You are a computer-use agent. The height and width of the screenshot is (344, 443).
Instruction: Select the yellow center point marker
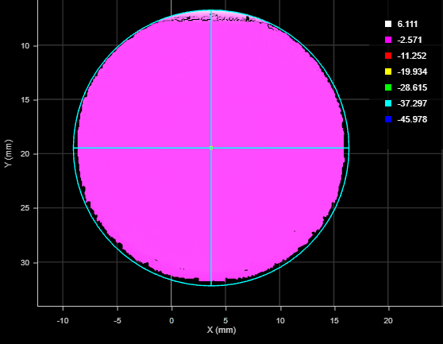pos(211,148)
